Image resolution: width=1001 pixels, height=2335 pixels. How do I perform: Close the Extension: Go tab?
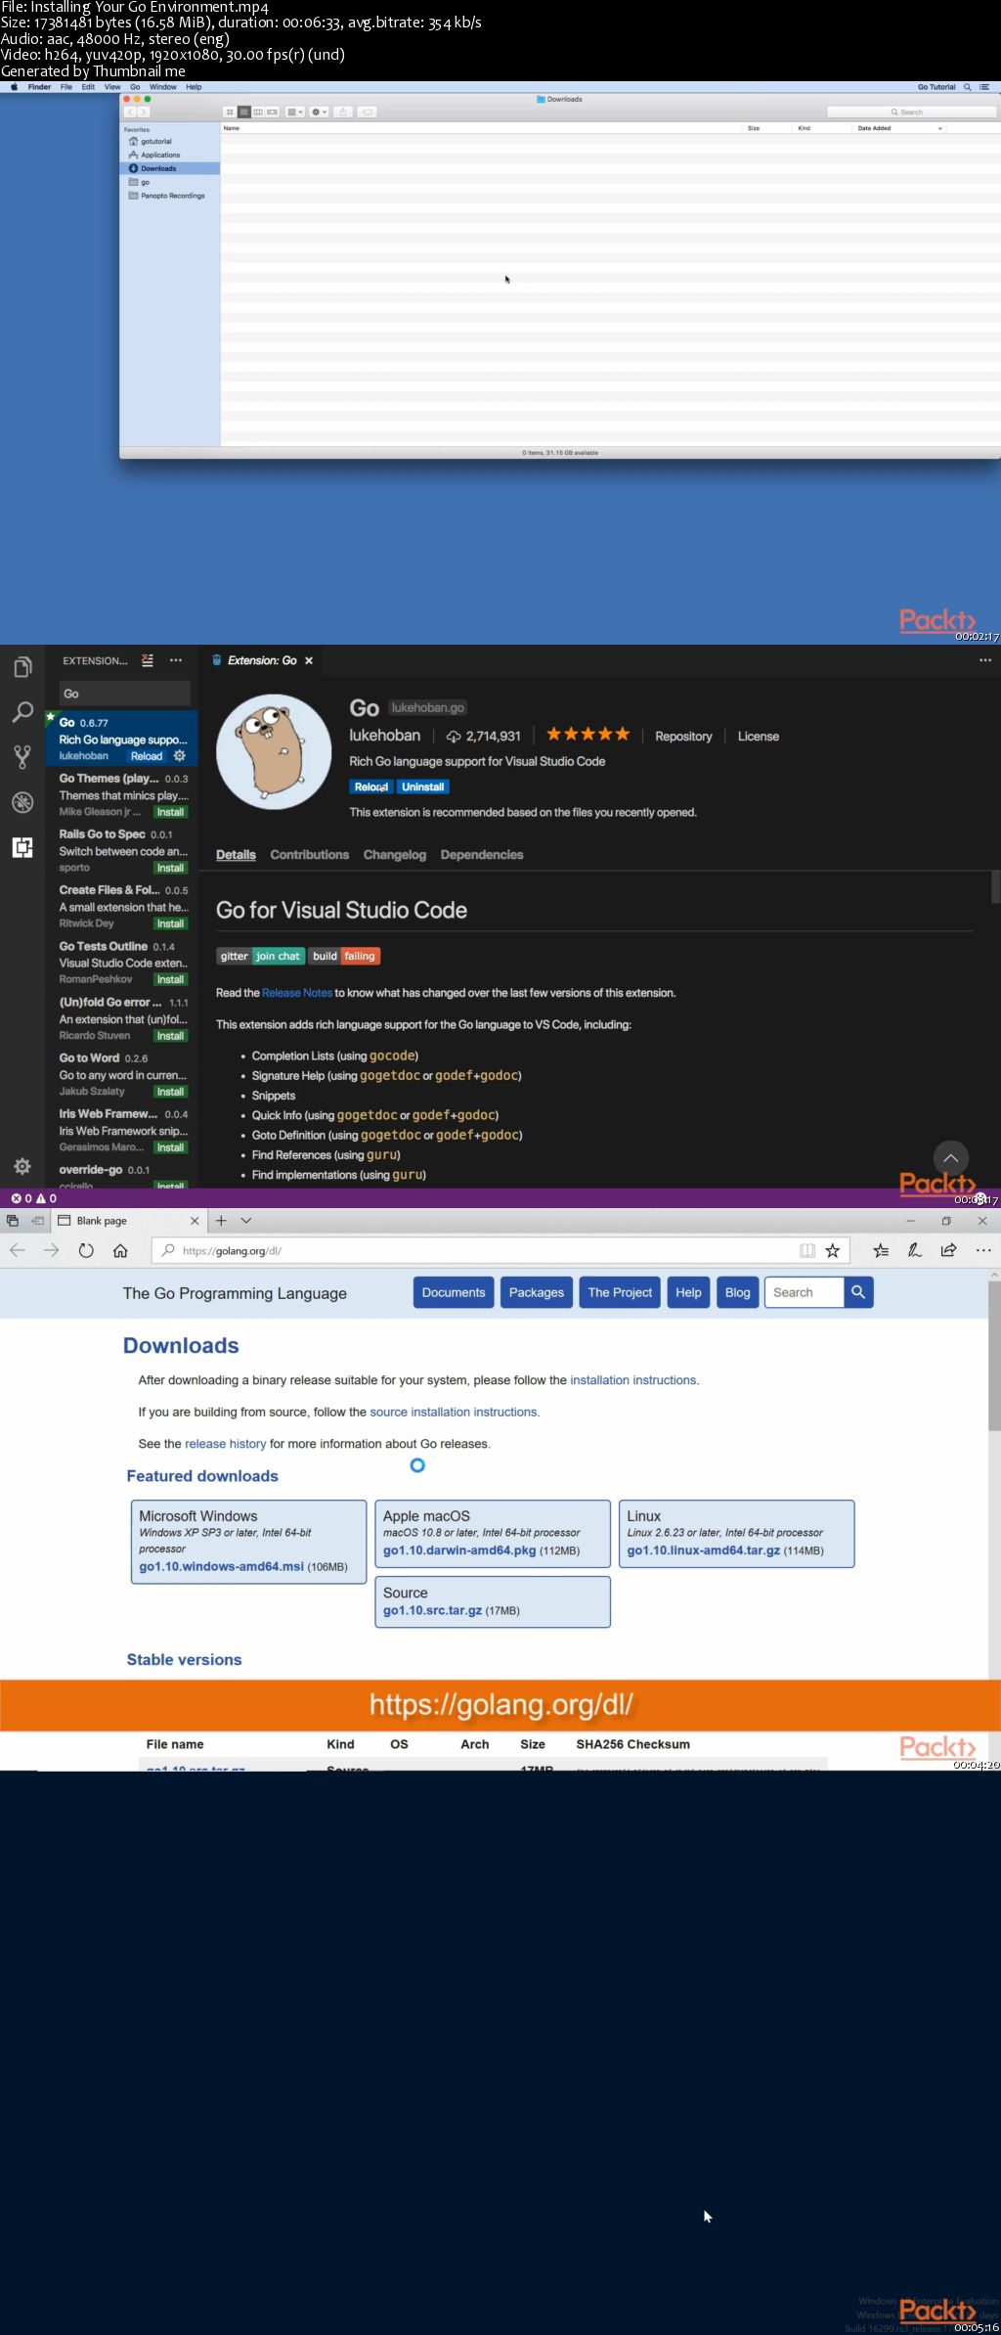[x=309, y=660]
